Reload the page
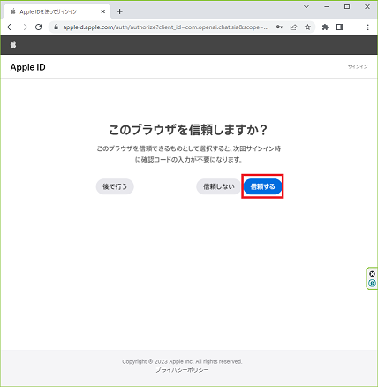This screenshot has width=378, height=387. 38,27
